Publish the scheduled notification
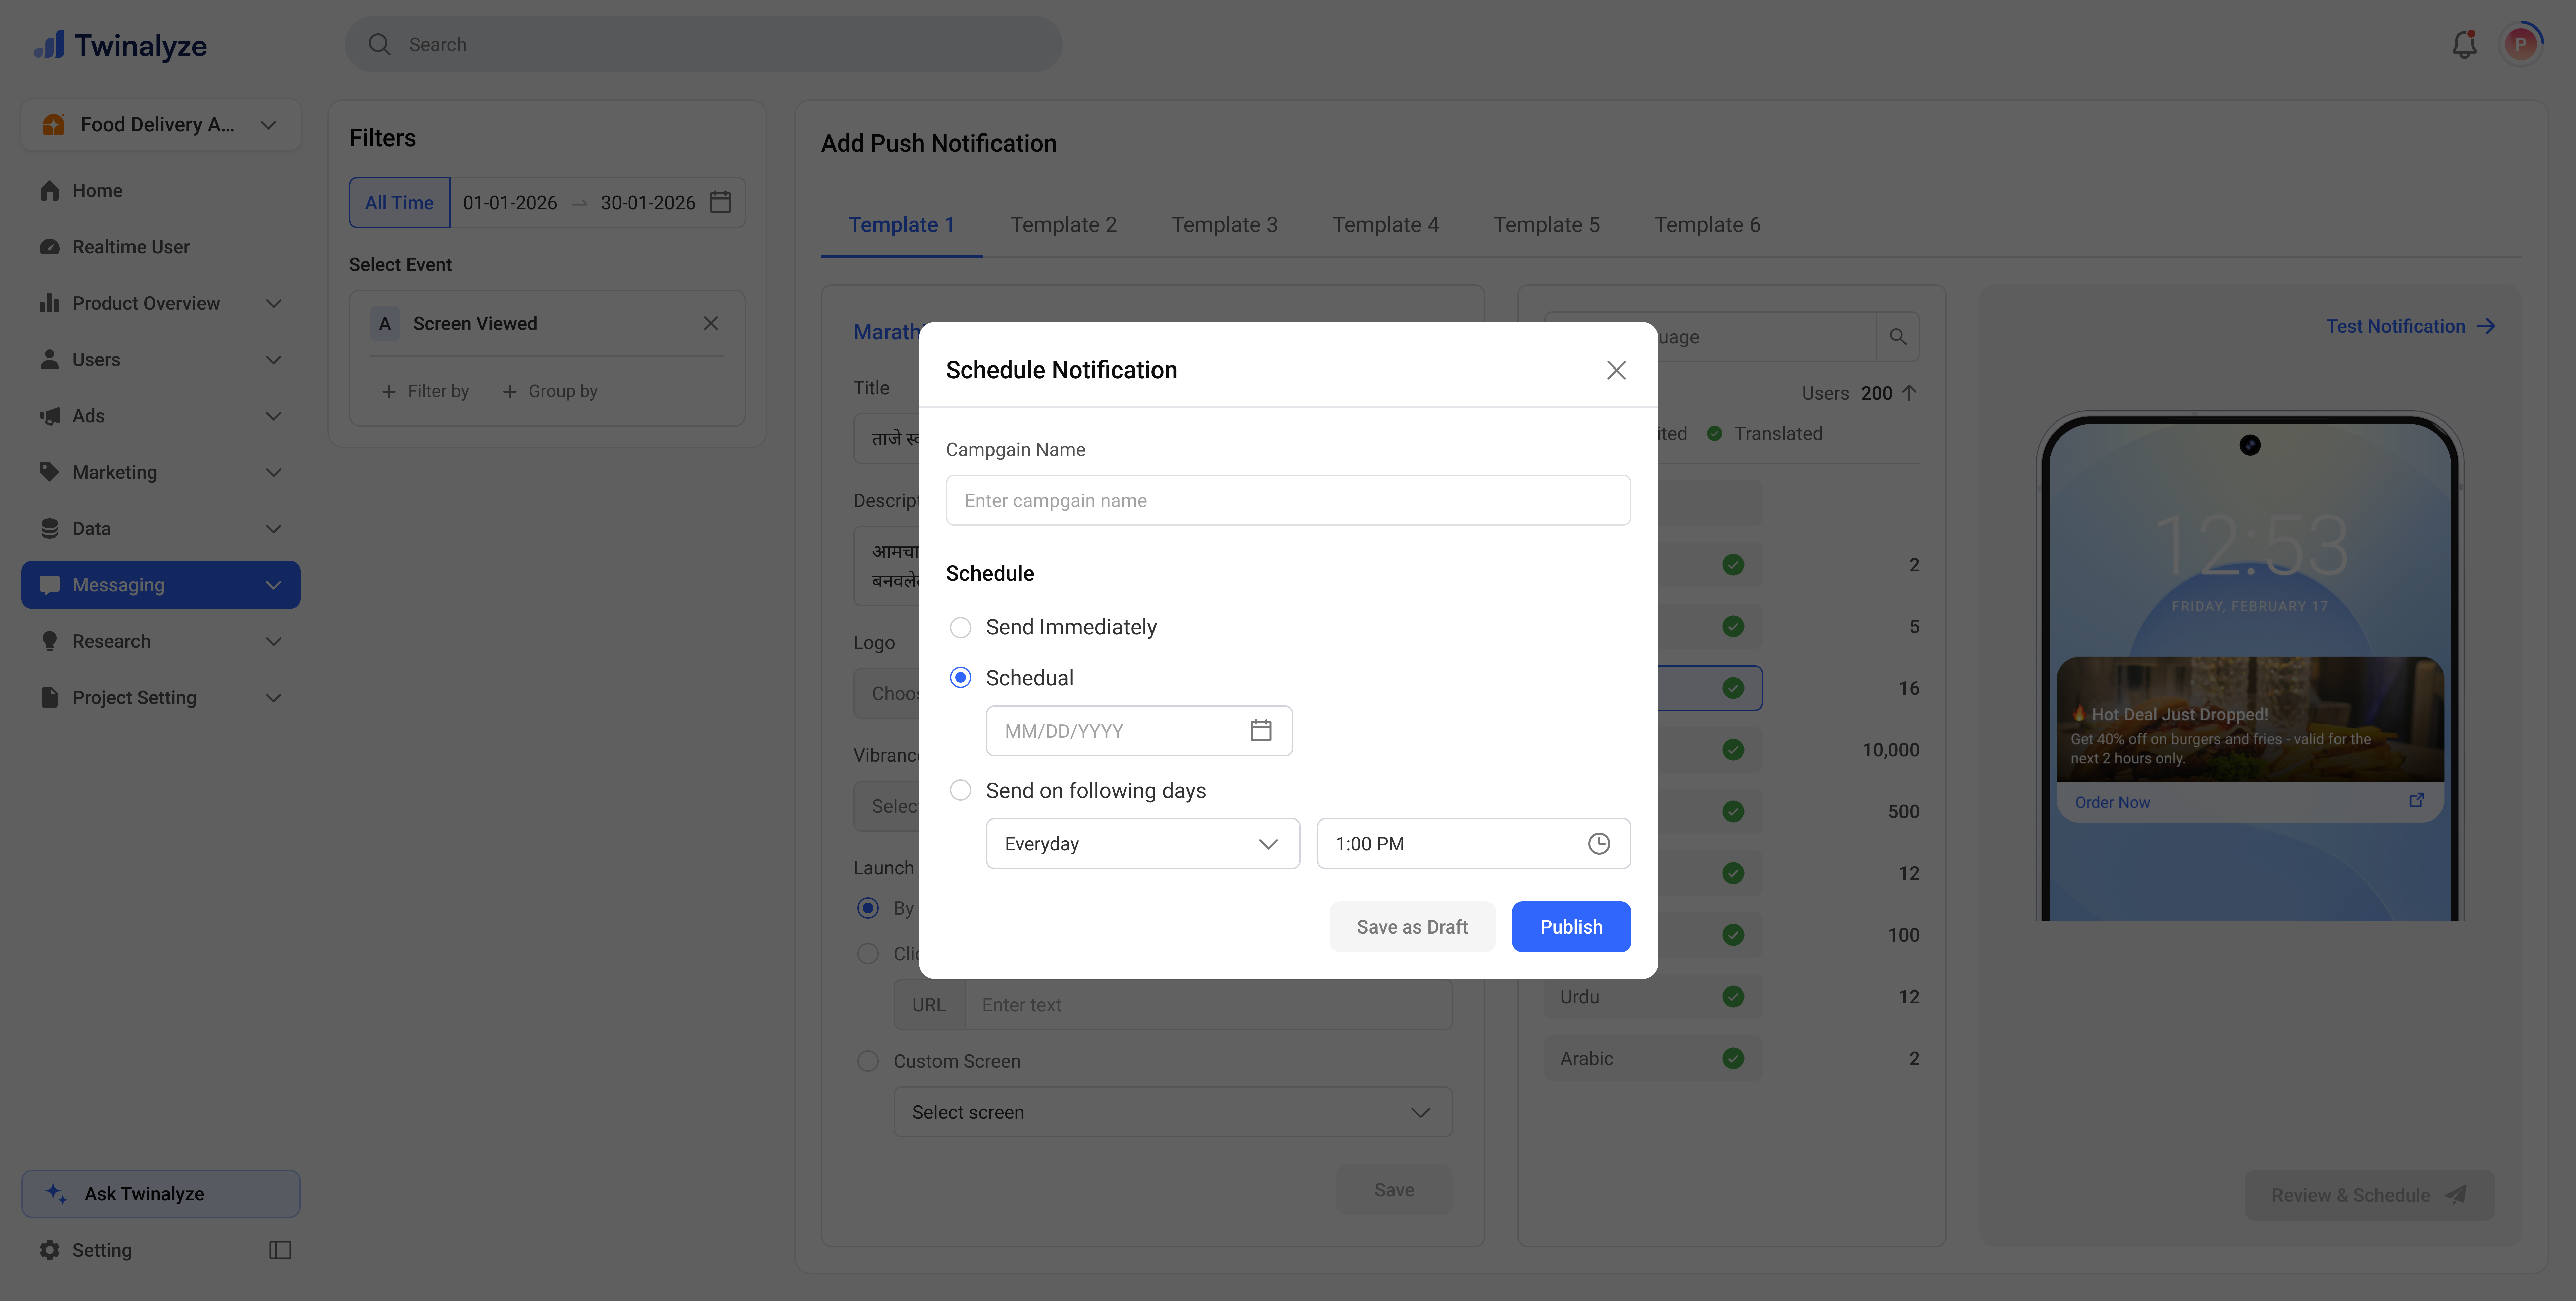Image resolution: width=2576 pixels, height=1301 pixels. click(x=1571, y=927)
